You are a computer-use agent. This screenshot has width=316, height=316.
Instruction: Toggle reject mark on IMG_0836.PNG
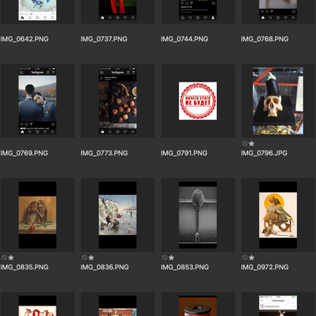click(x=84, y=257)
